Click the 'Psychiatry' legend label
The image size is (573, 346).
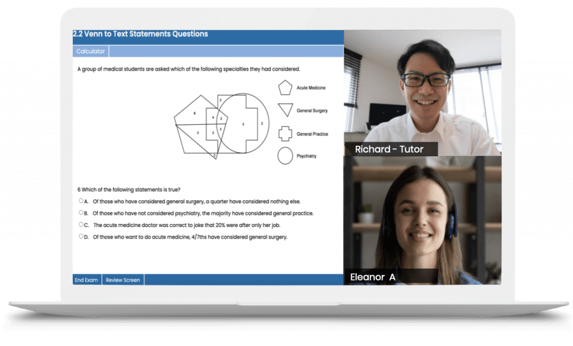[x=307, y=156]
